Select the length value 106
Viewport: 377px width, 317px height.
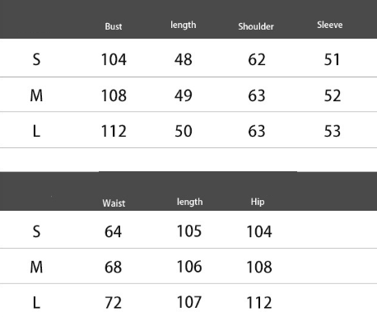click(189, 267)
